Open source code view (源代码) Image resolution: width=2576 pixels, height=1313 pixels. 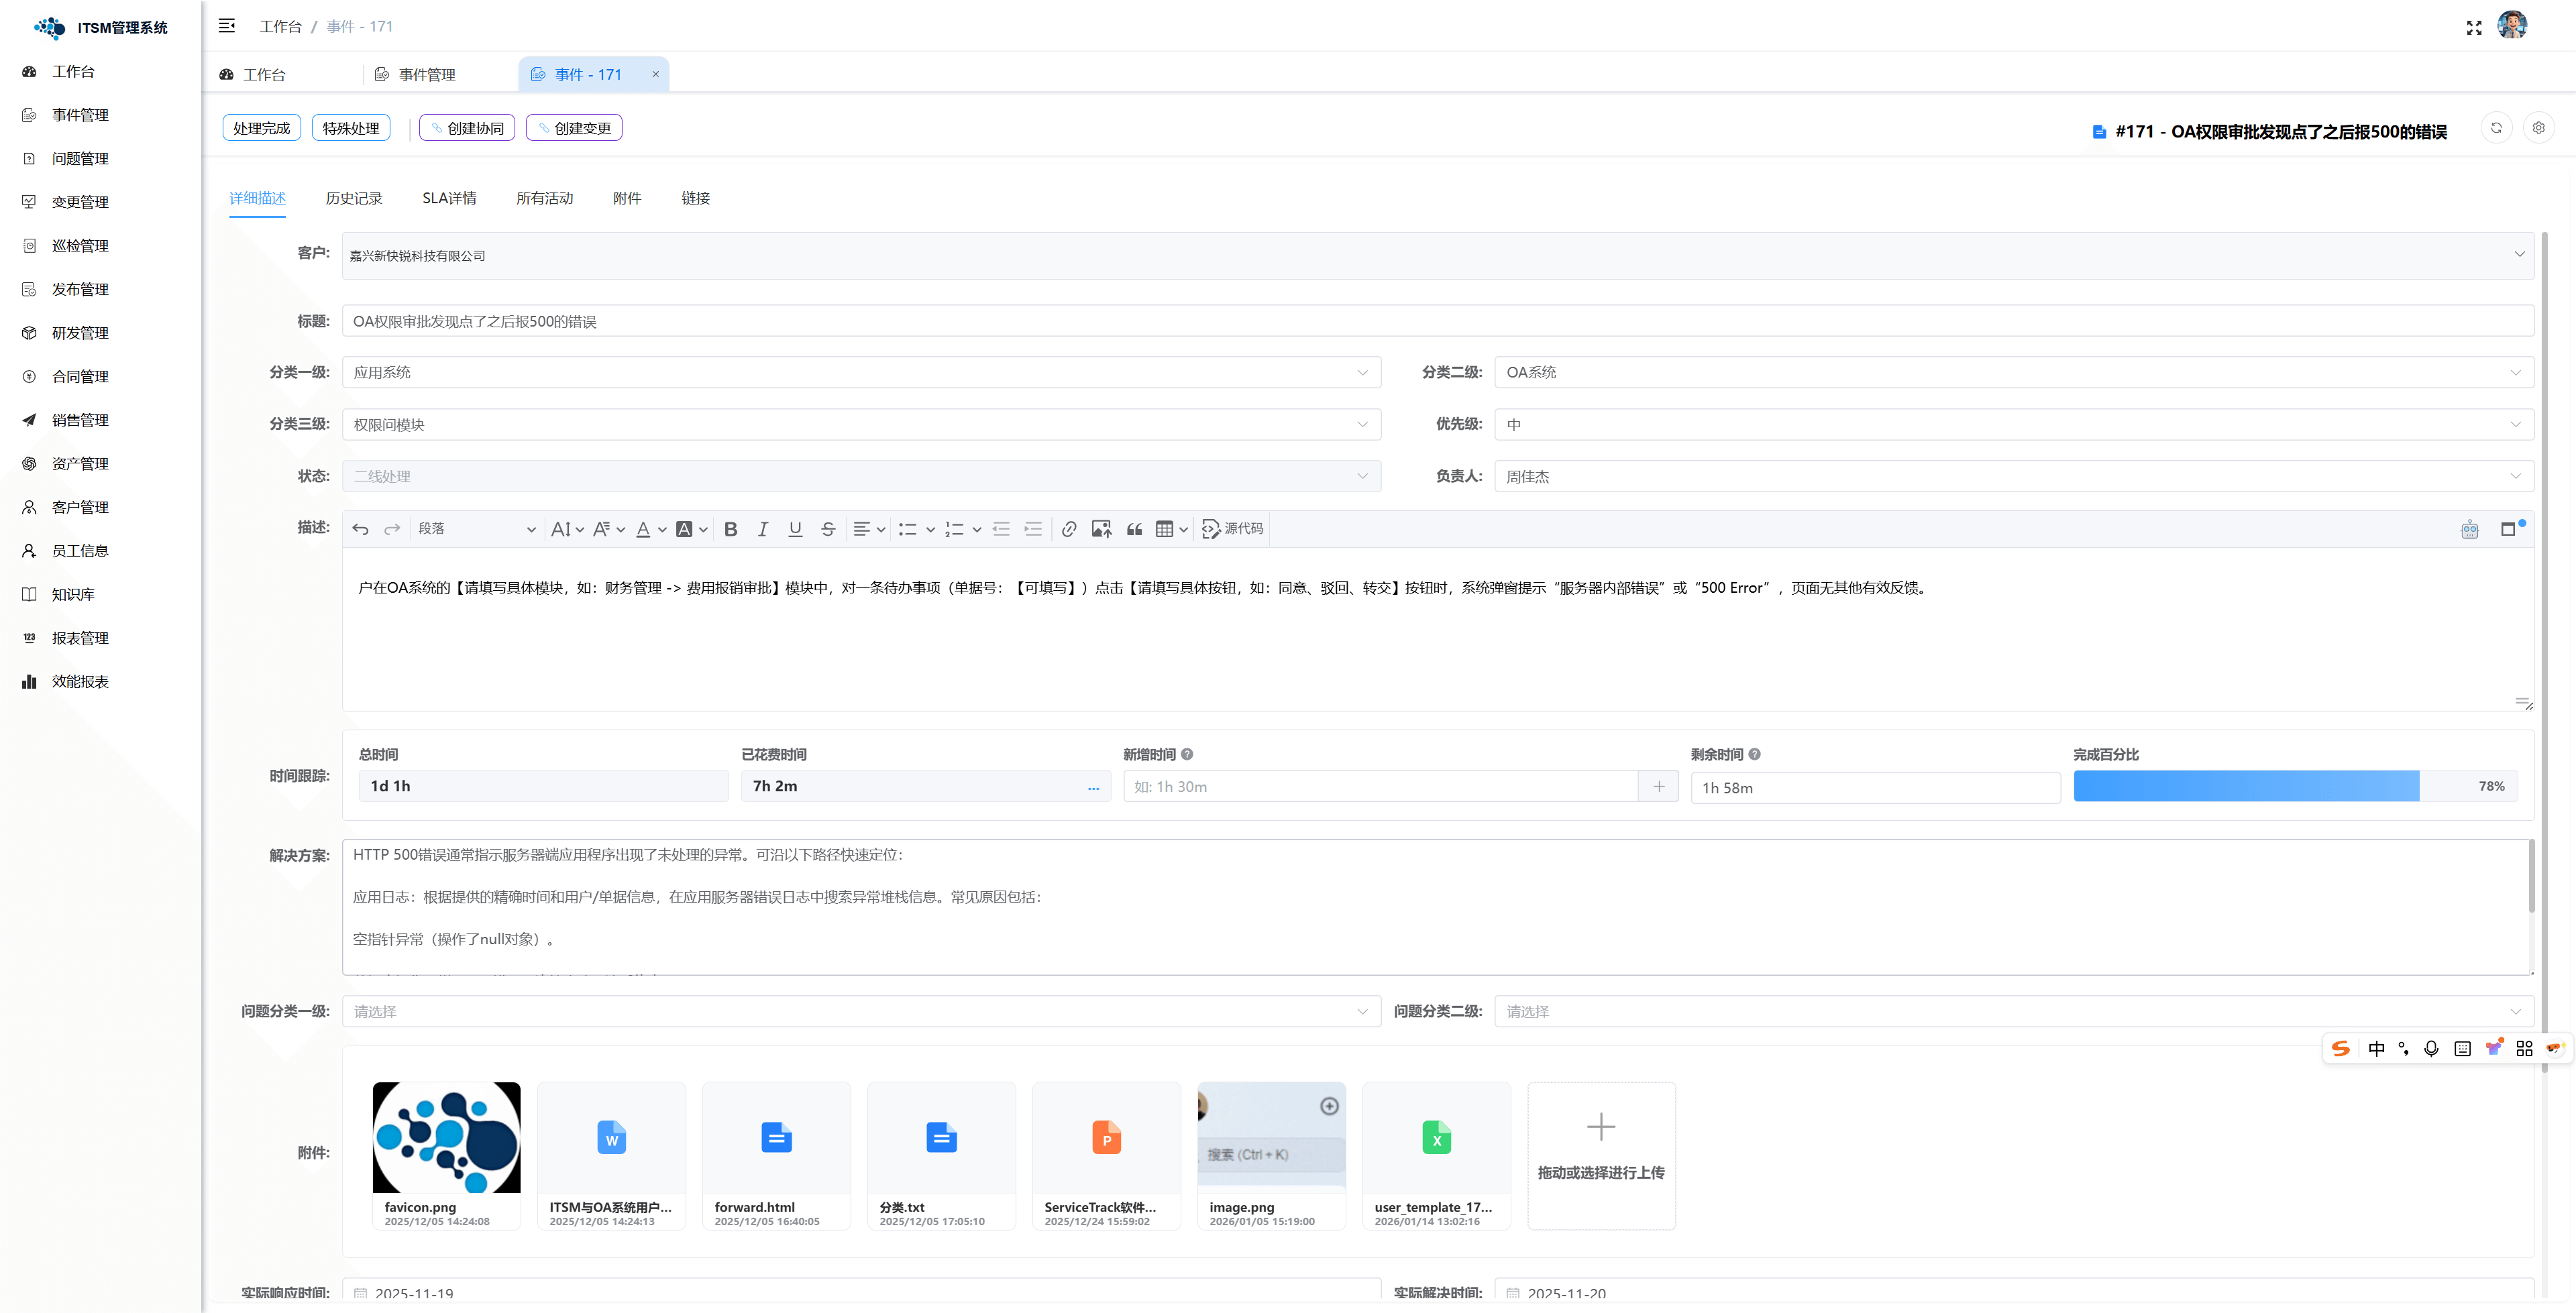[1233, 529]
